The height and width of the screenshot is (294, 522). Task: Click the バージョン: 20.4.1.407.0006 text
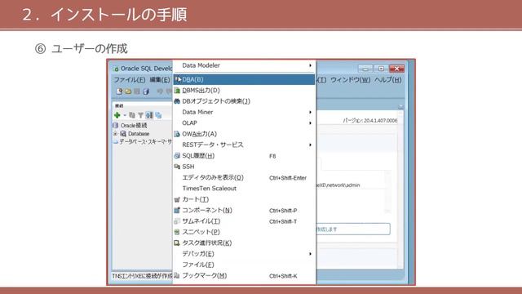tap(370, 120)
